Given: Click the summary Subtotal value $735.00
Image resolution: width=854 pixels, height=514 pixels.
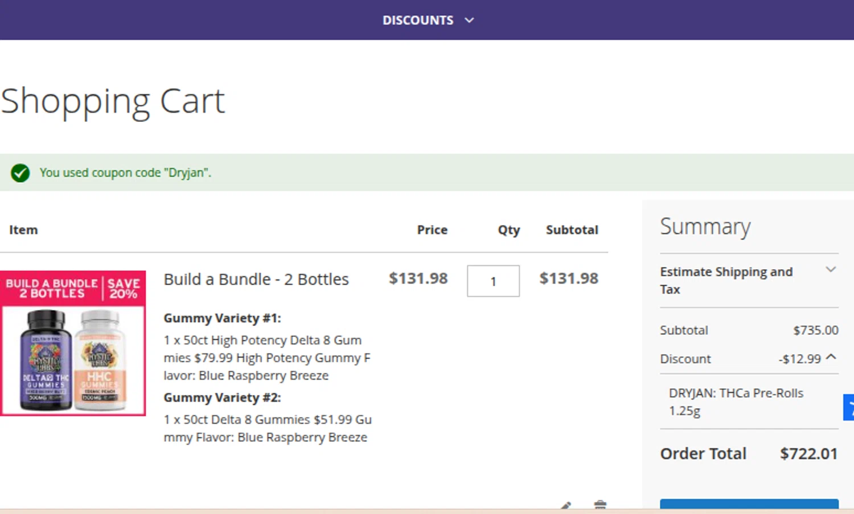Looking at the screenshot, I should coord(815,330).
